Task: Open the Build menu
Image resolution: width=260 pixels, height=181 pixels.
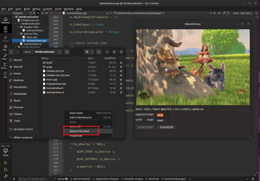Action: click(x=27, y=9)
